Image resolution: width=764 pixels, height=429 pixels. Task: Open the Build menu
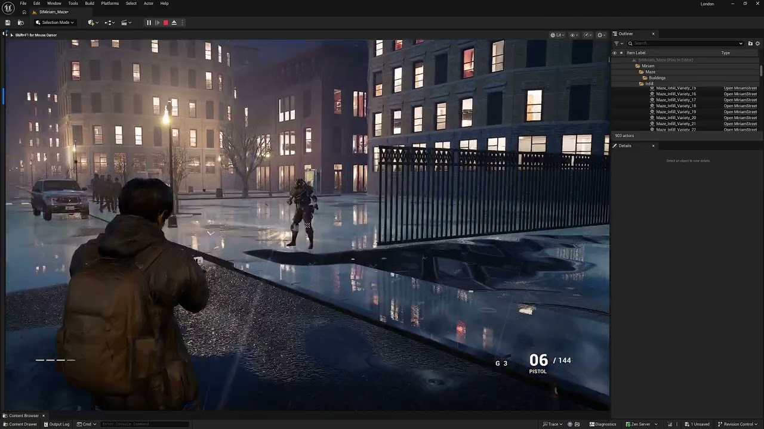point(90,4)
